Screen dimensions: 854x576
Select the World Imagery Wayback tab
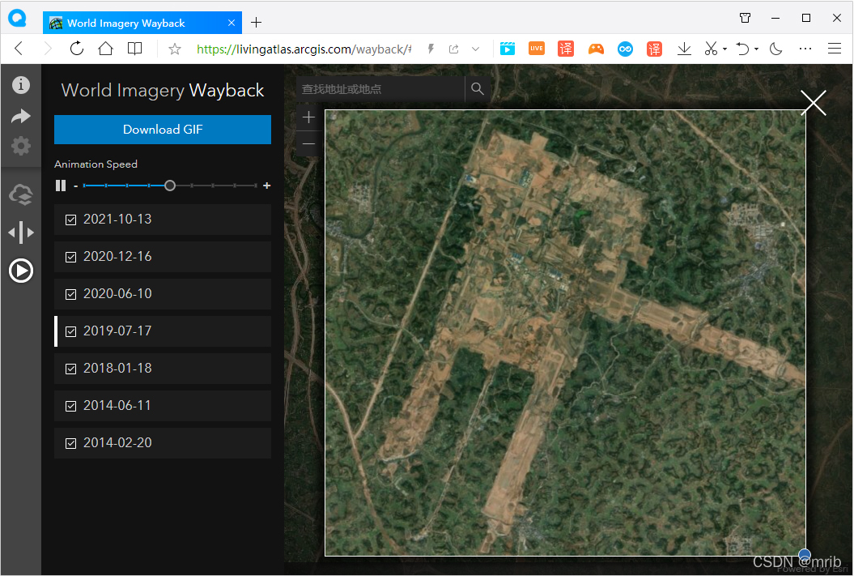point(142,23)
